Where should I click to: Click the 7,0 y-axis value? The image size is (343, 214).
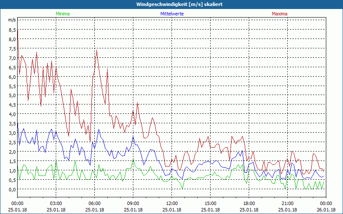point(12,58)
